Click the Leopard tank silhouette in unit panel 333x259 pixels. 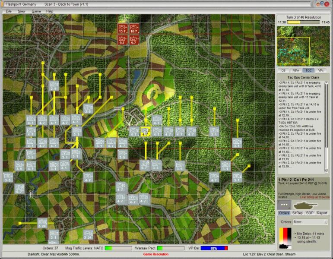(305, 205)
